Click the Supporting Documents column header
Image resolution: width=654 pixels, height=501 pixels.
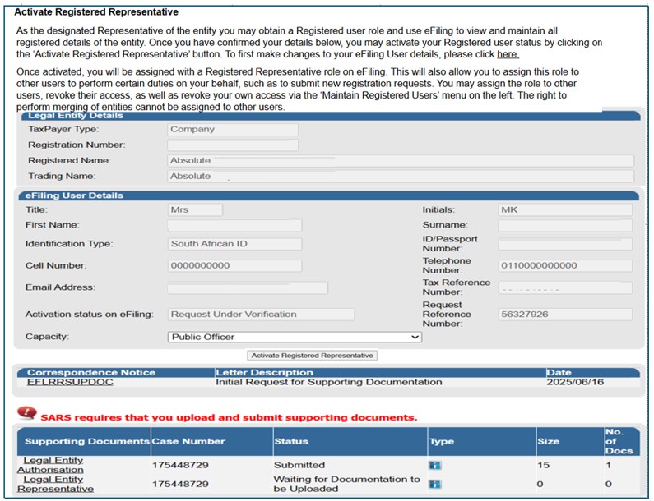[87, 441]
